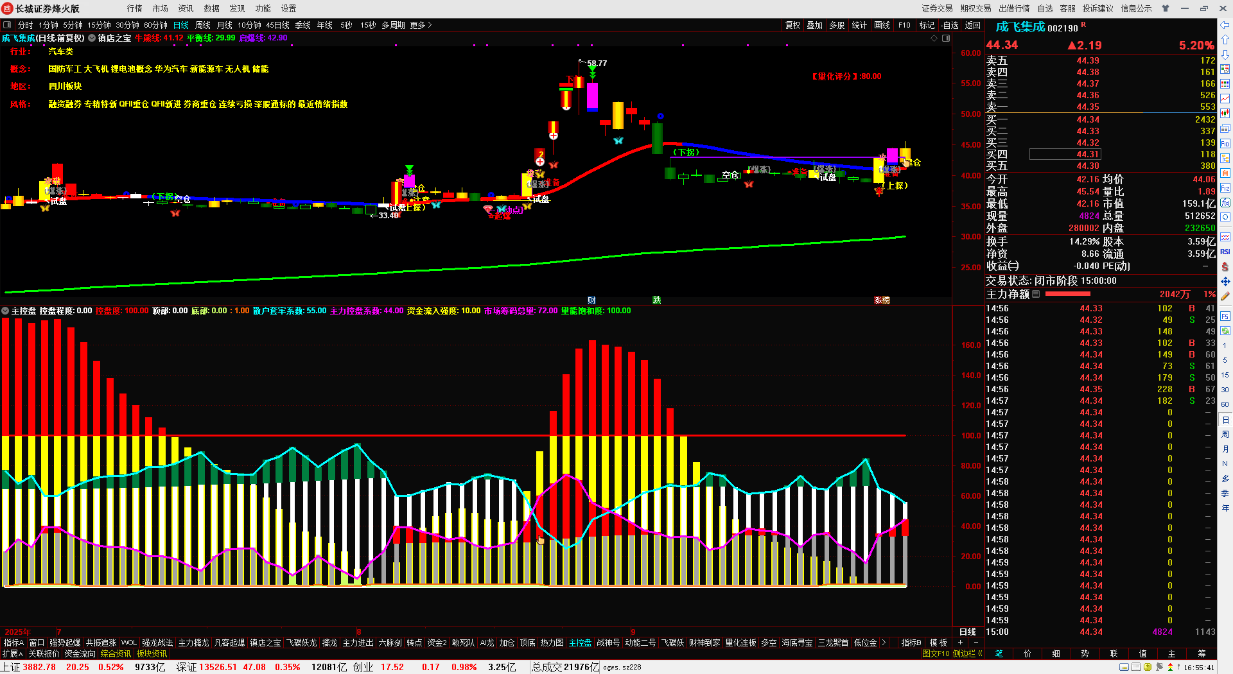Open the 资讯 menu
Image resolution: width=1233 pixels, height=674 pixels.
pyautogui.click(x=186, y=8)
